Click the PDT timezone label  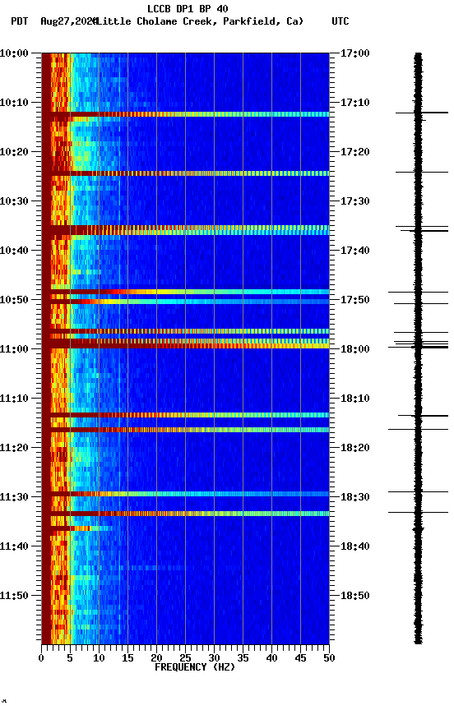(x=20, y=21)
